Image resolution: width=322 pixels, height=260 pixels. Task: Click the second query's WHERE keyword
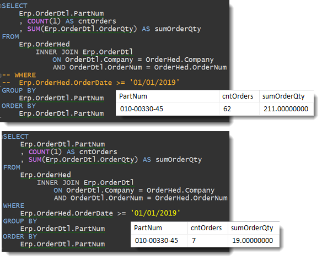click(x=14, y=205)
